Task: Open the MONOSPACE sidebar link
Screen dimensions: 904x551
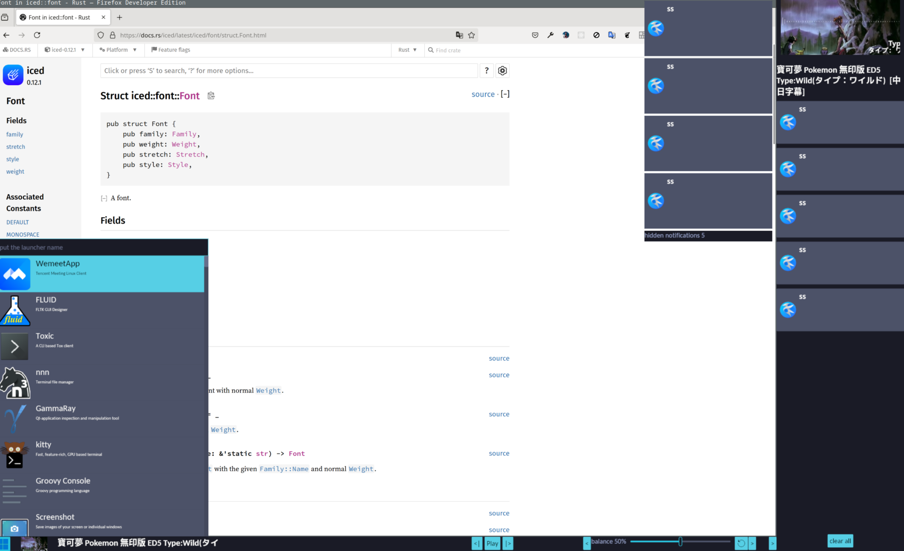Action: [23, 235]
